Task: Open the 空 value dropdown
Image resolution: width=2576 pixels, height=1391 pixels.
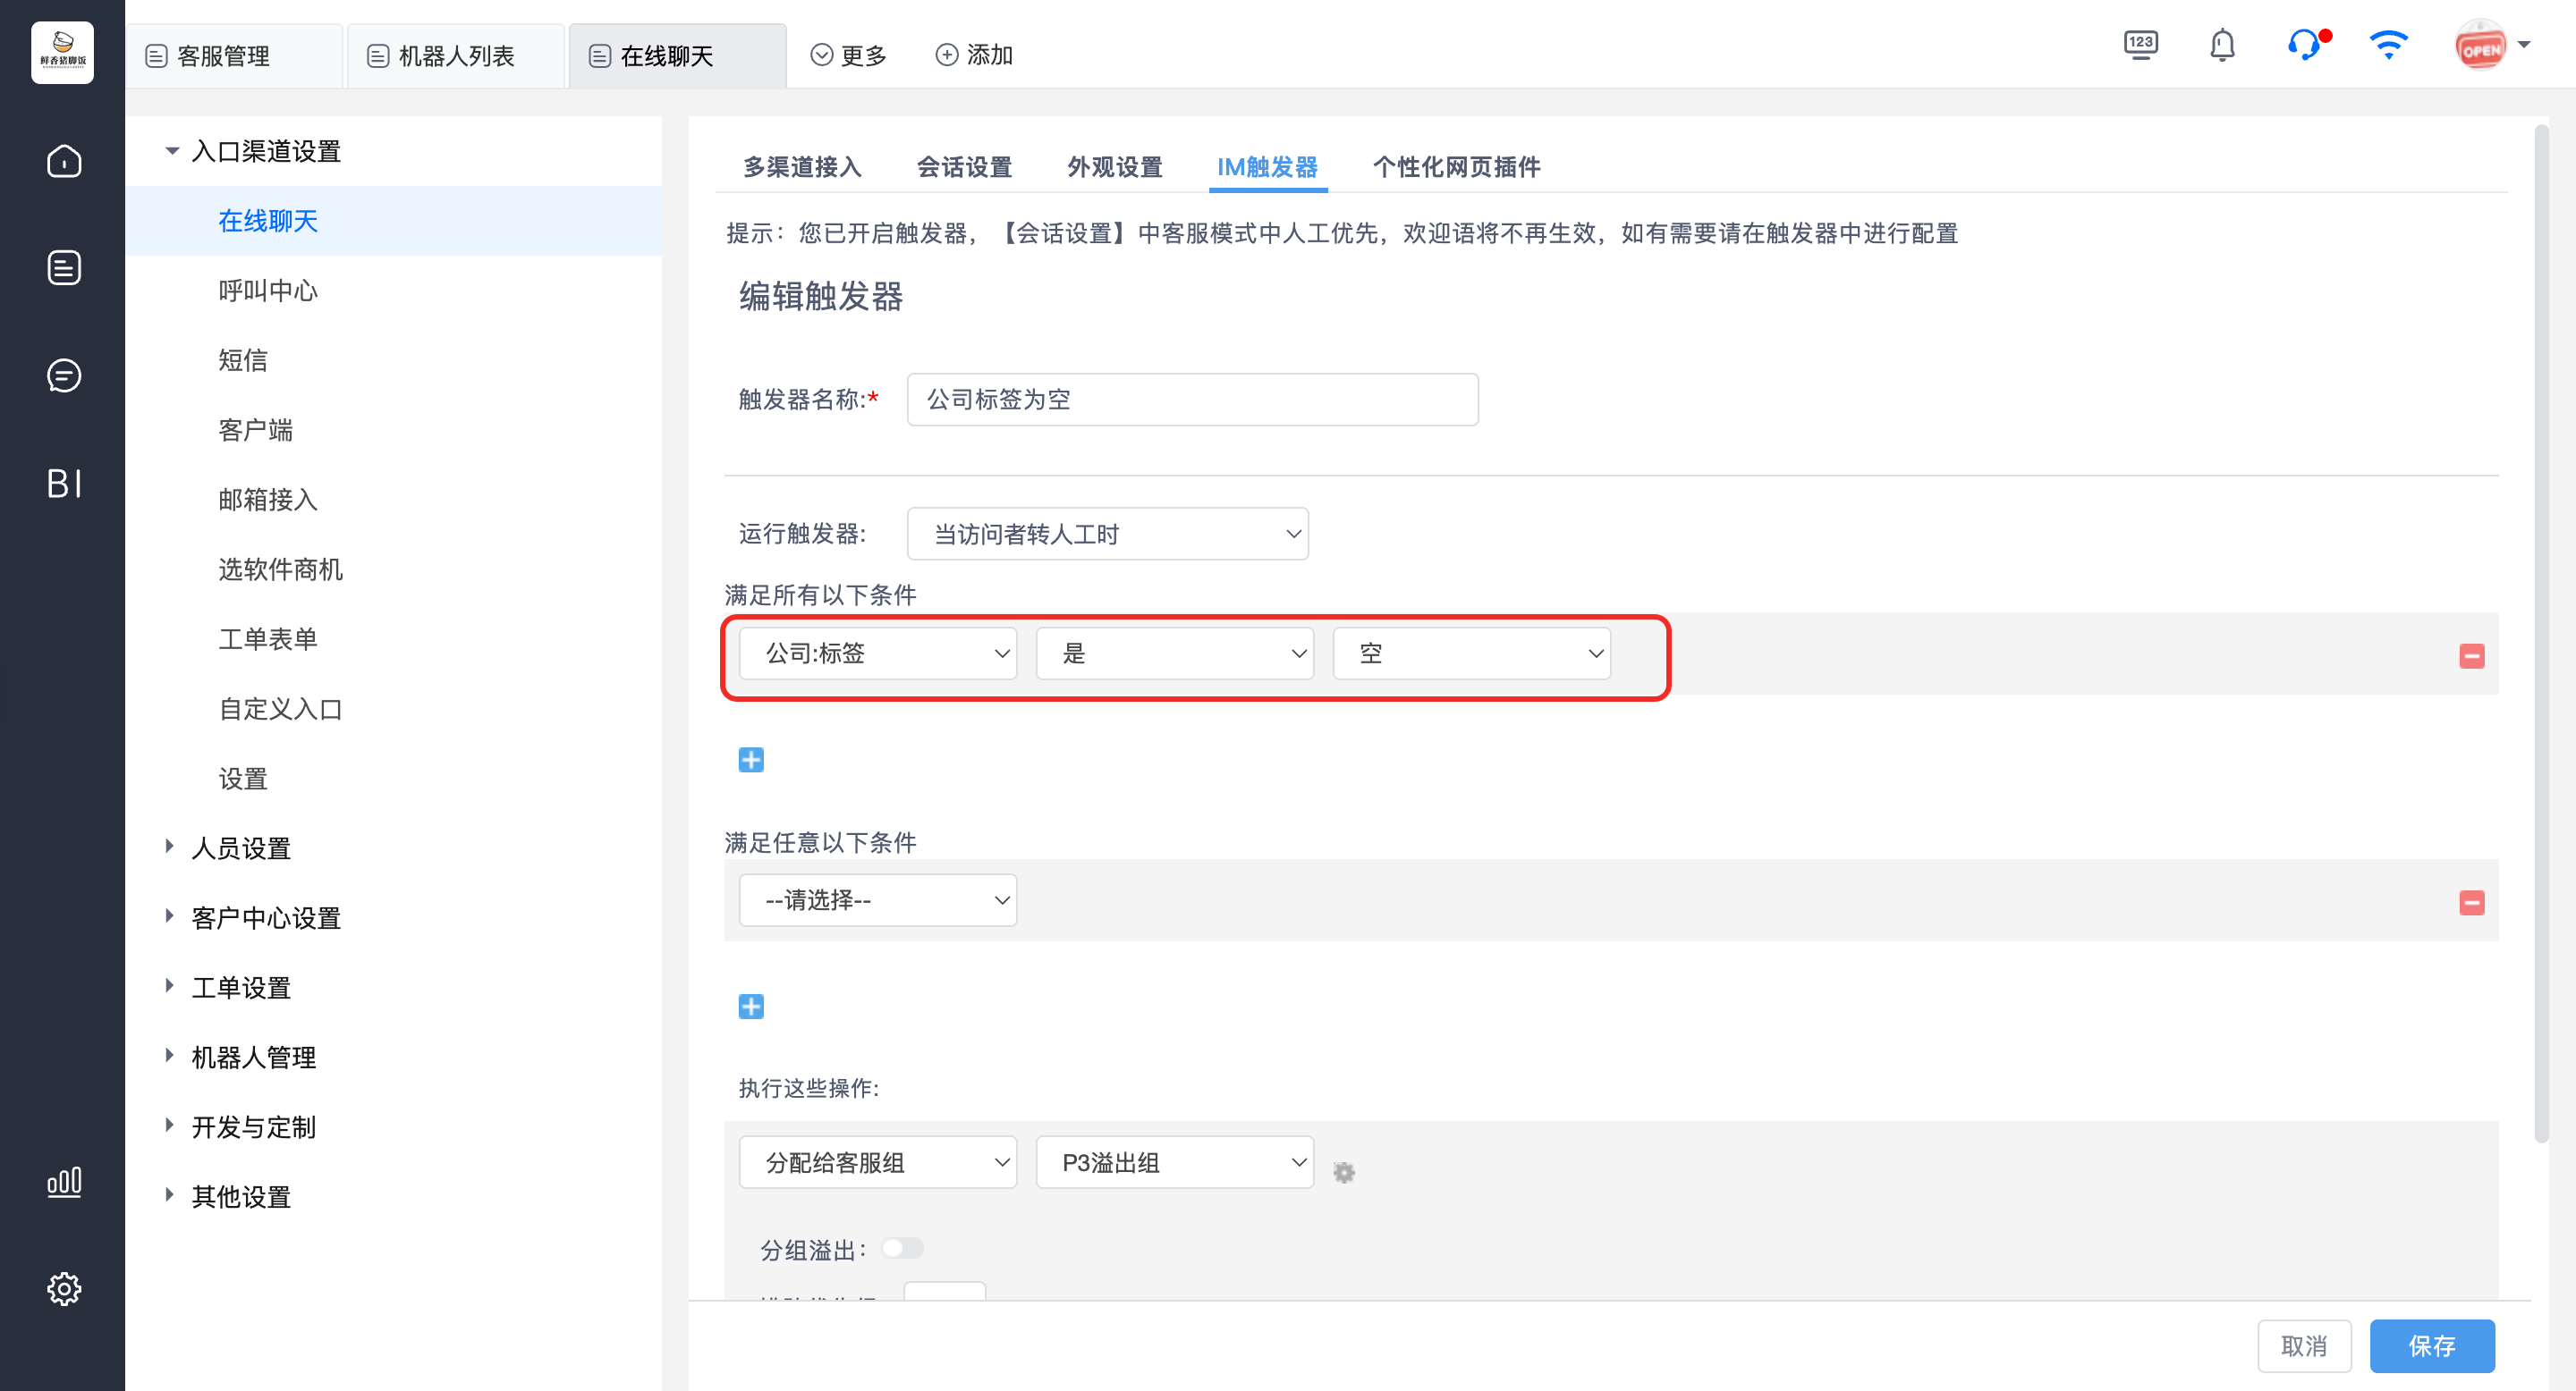Action: (x=1472, y=653)
